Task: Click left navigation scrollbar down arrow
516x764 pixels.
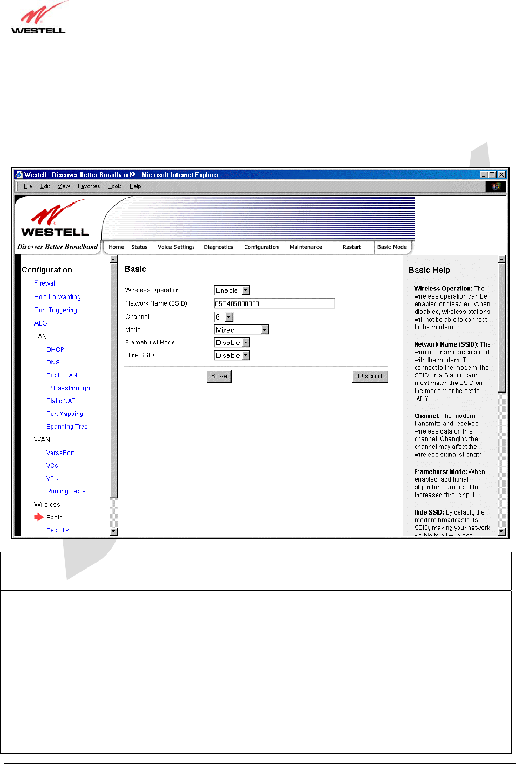Action: coord(113,531)
